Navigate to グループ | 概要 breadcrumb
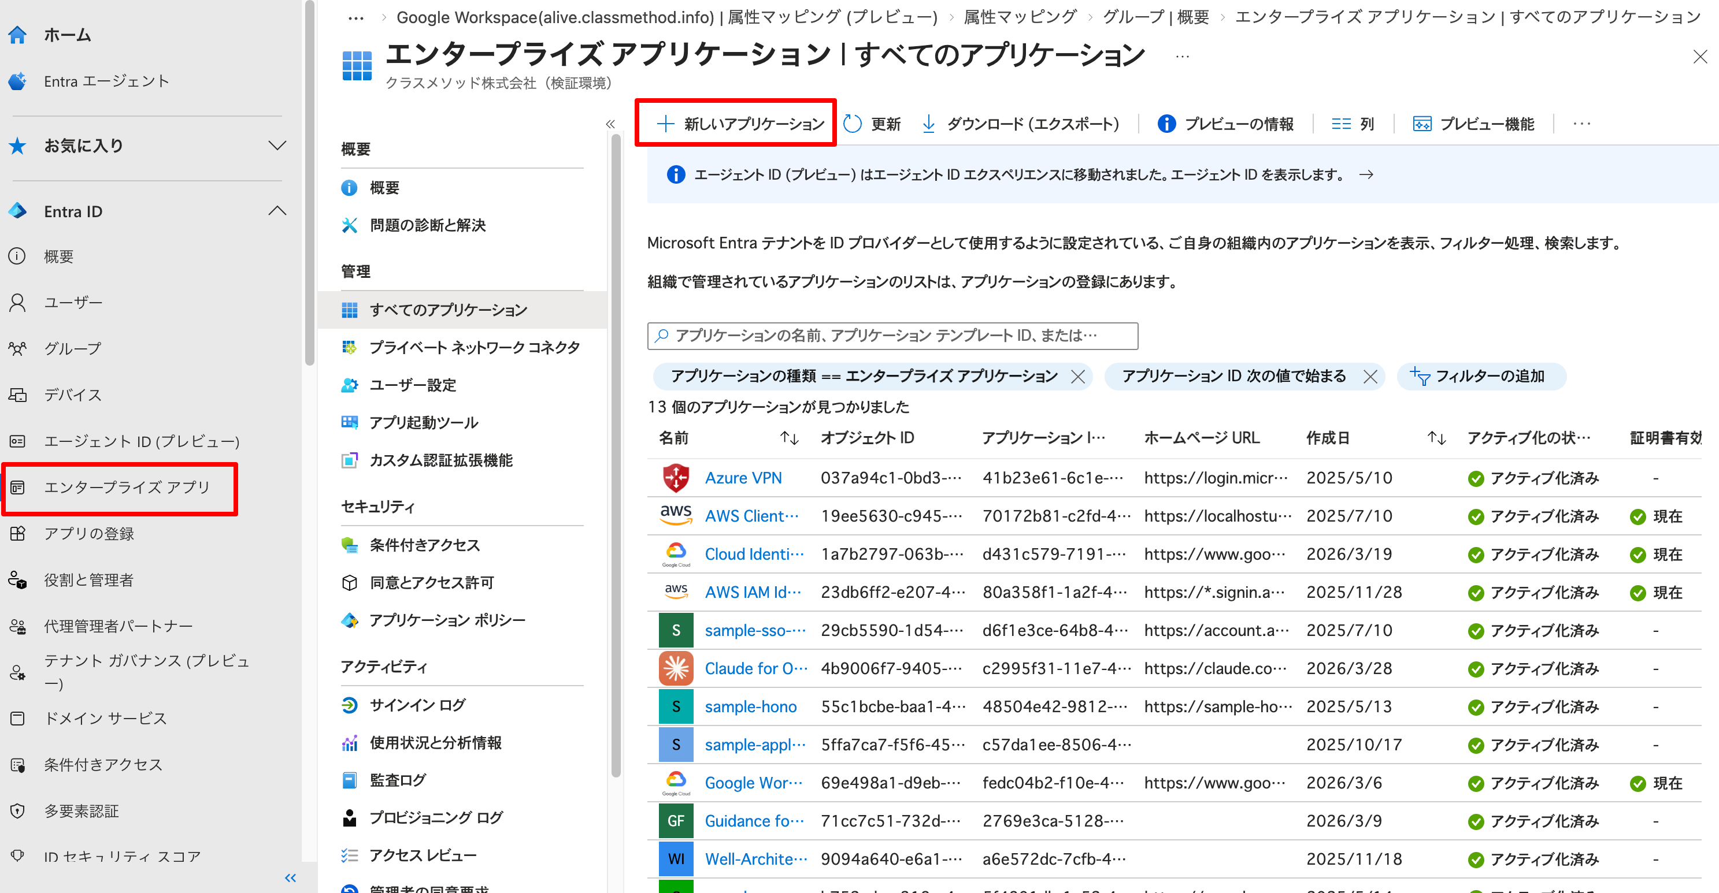 1157,17
